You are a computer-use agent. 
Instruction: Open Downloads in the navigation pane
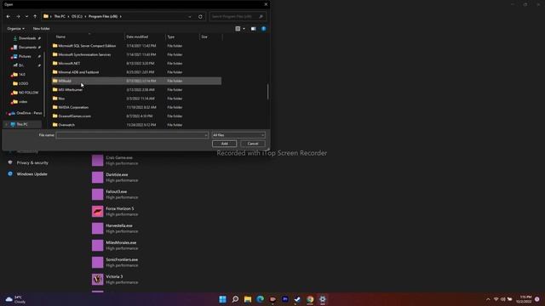point(26,38)
